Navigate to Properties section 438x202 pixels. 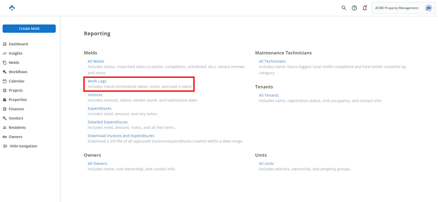click(18, 100)
